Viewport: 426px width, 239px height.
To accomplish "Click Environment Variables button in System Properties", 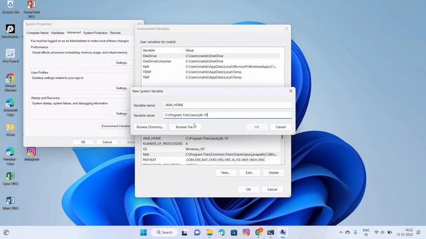I will click(115, 126).
